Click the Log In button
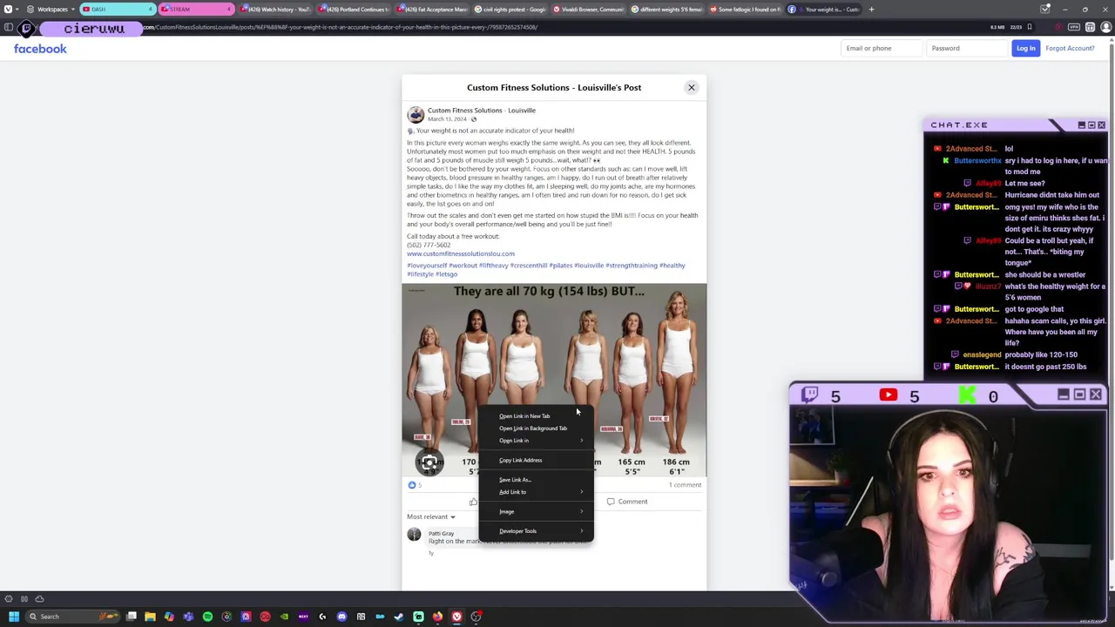This screenshot has width=1115, height=627. coord(1025,48)
